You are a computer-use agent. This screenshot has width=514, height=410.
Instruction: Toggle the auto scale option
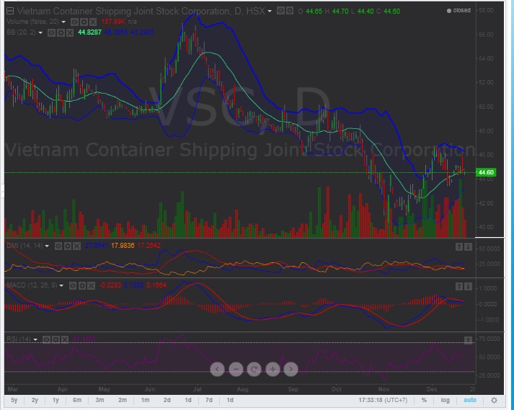point(469,400)
